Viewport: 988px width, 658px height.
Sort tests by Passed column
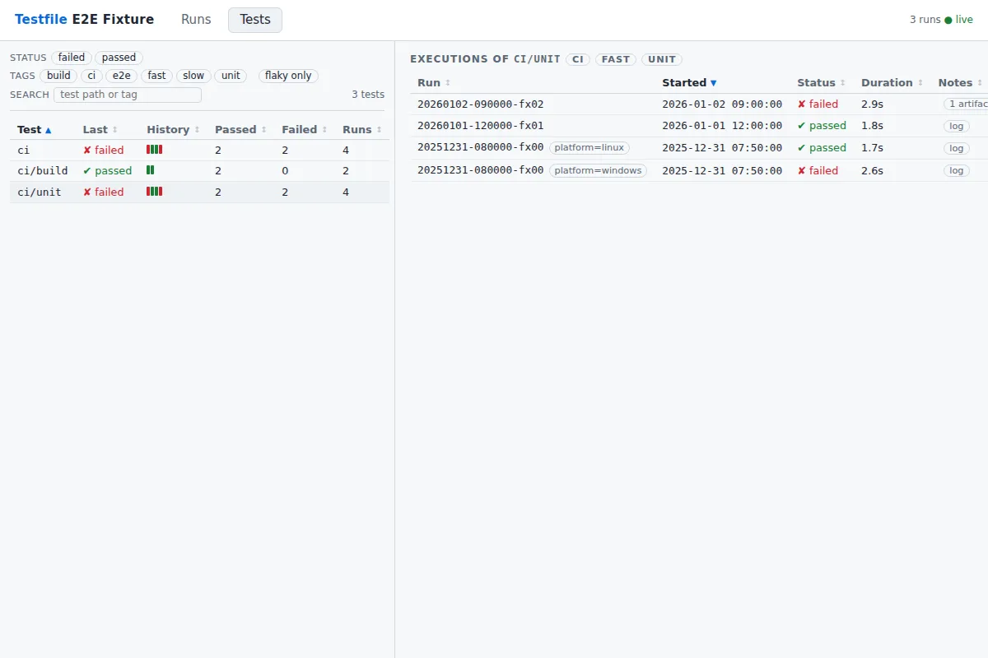[x=240, y=130]
